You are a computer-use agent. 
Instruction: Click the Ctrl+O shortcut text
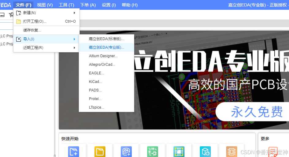tap(70, 21)
